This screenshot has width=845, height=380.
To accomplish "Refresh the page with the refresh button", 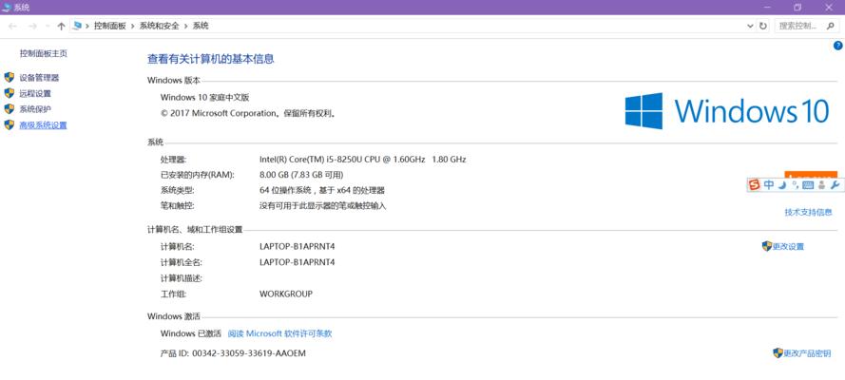I will [x=762, y=26].
